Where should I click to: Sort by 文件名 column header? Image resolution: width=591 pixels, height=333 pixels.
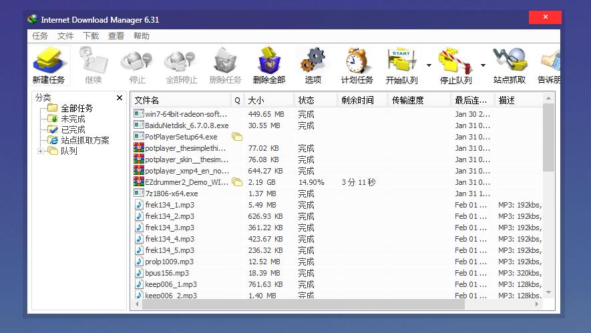[x=181, y=100]
